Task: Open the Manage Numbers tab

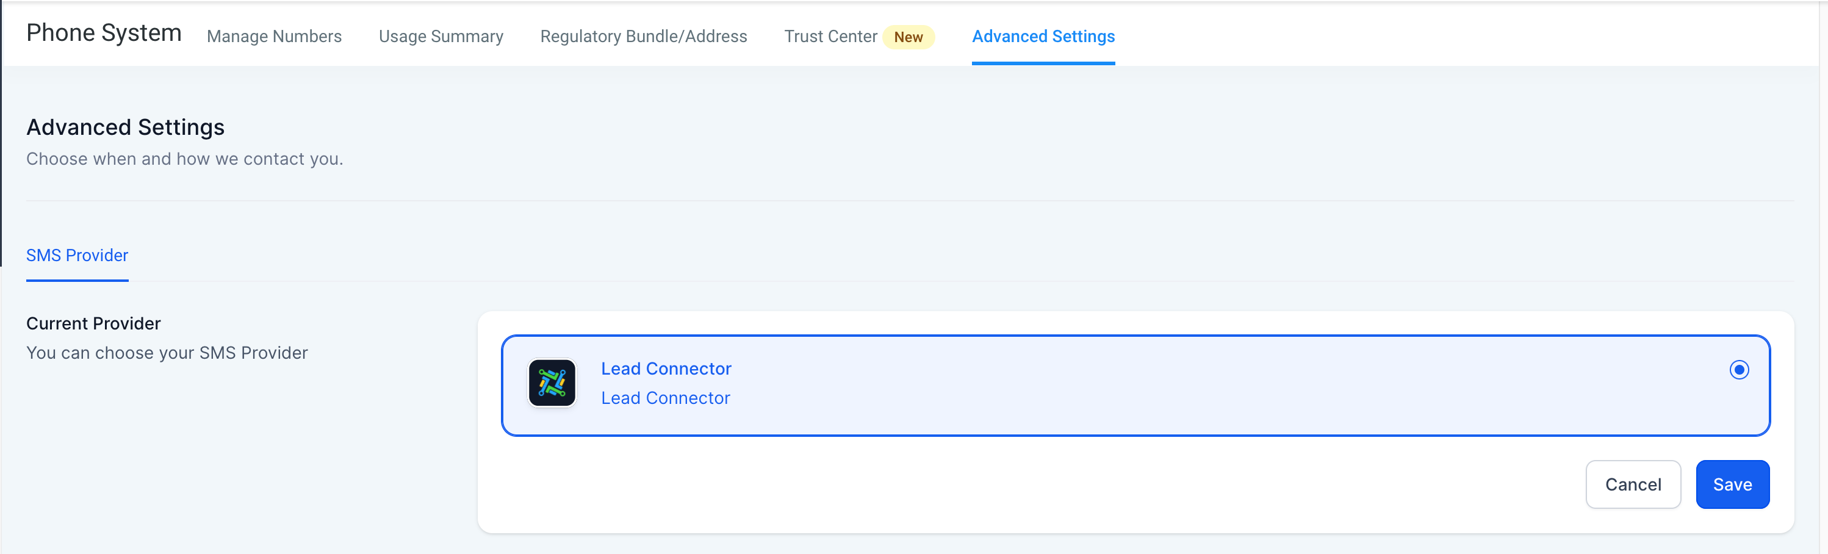Action: 274,36
